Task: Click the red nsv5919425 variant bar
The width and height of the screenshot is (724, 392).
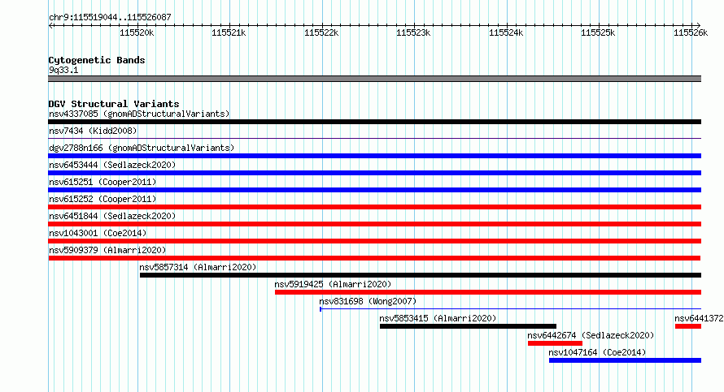Action: click(x=488, y=292)
